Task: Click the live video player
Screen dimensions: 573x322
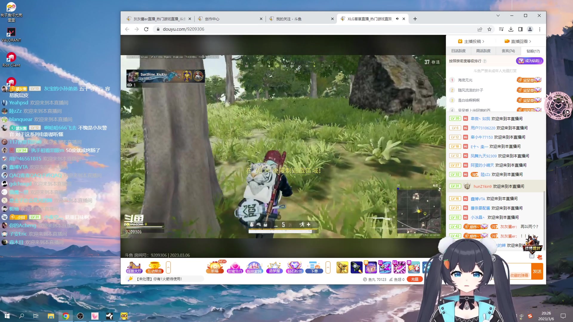Action: [x=283, y=146]
